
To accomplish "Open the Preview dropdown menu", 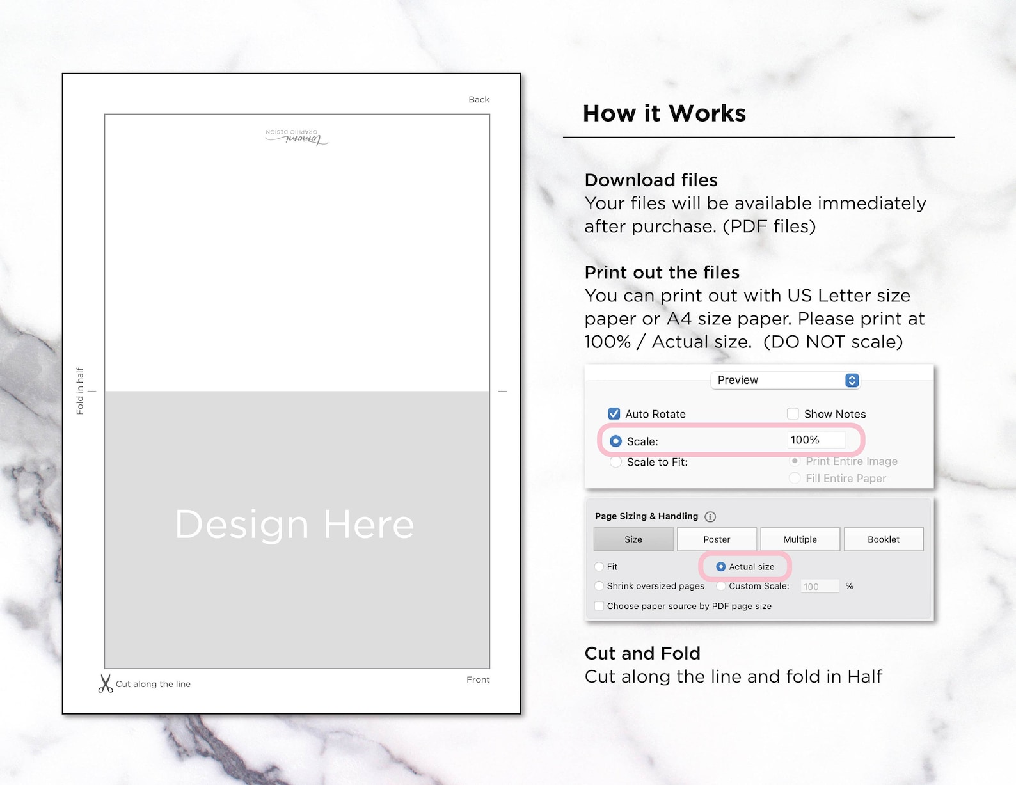I will point(785,380).
